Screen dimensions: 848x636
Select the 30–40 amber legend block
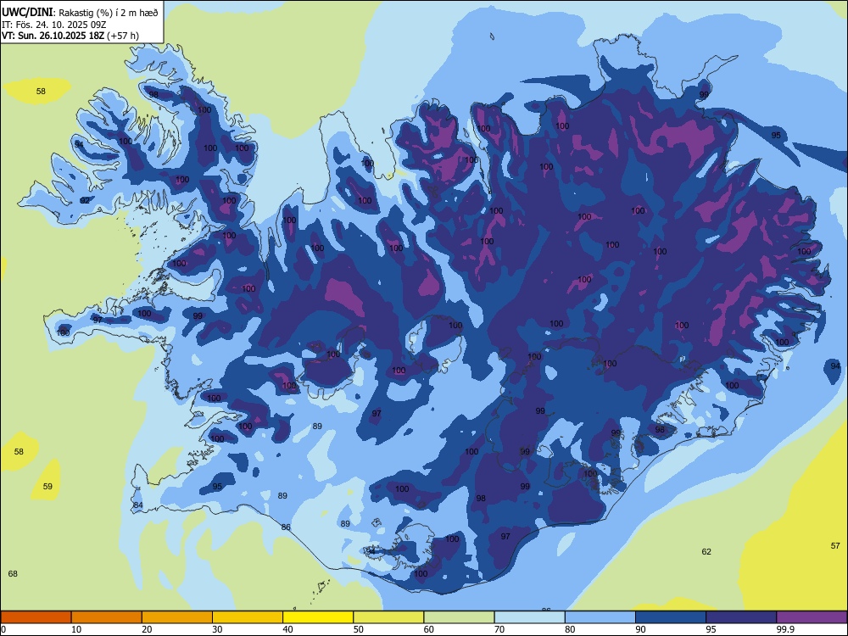point(248,617)
